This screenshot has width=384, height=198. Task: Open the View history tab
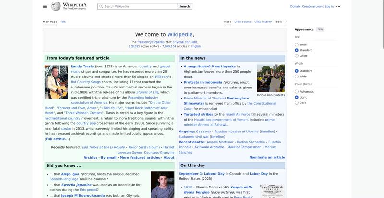coord(263,22)
